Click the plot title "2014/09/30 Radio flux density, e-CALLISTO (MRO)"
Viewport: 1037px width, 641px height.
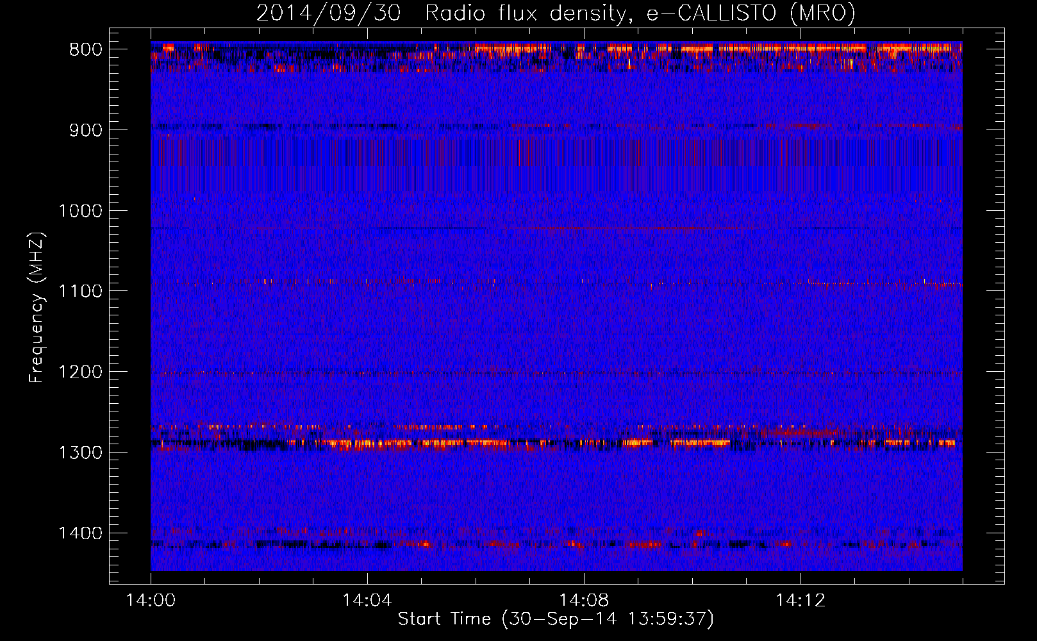tap(556, 13)
